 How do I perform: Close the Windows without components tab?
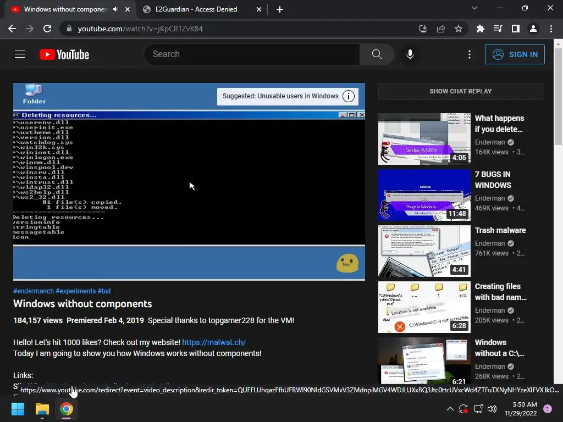click(x=128, y=9)
